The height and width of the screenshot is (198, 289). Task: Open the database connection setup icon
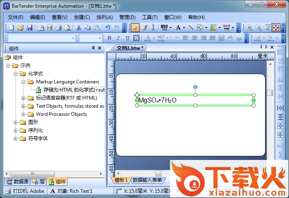pos(49,28)
